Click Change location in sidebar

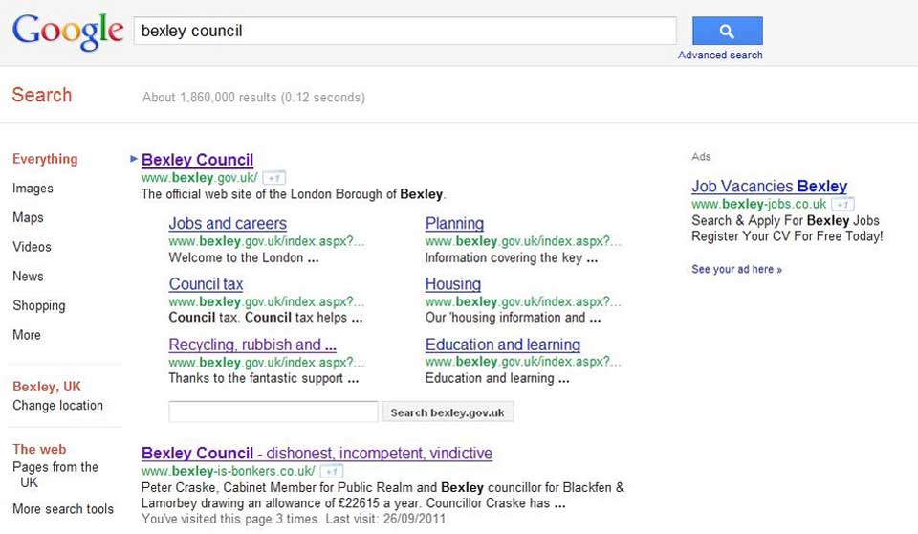pos(58,405)
